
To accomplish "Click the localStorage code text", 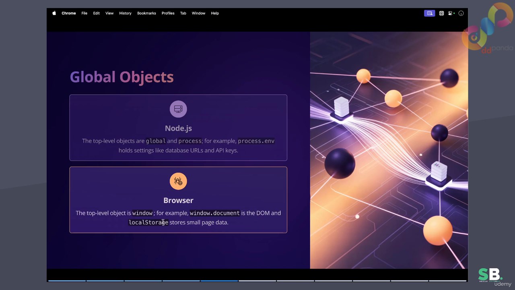I will (148, 222).
